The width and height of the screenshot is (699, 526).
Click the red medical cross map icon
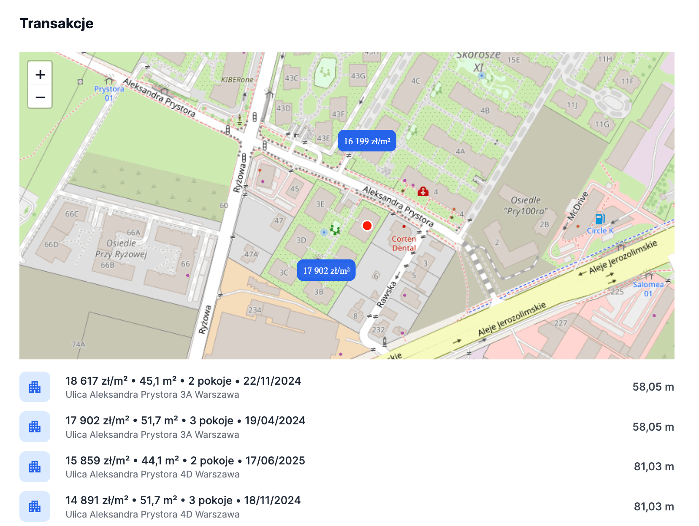click(423, 192)
